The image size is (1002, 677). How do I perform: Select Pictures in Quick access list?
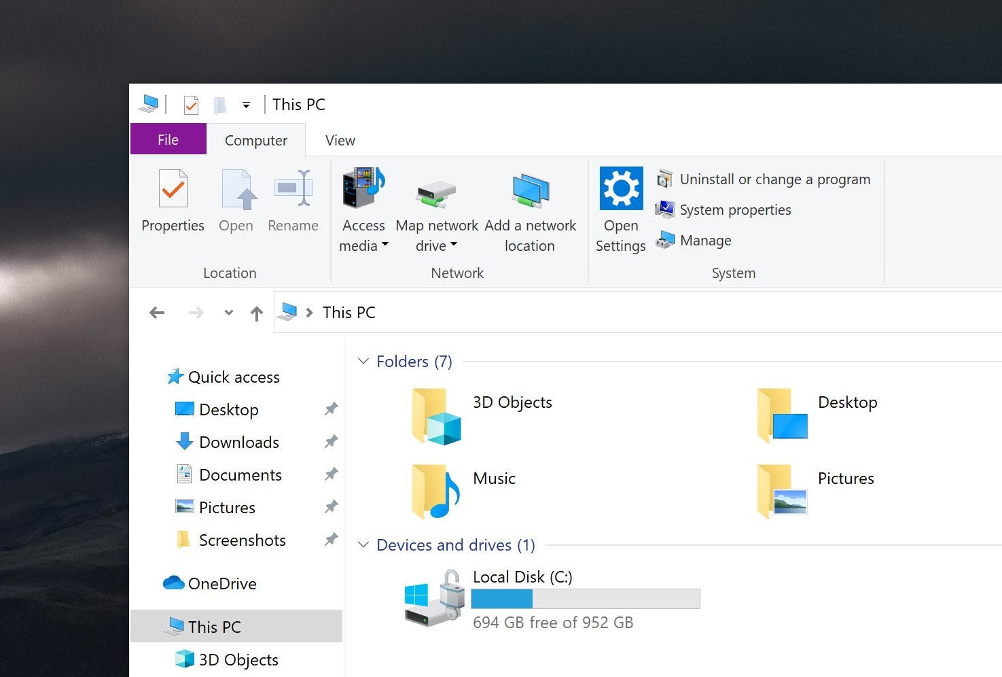click(227, 508)
